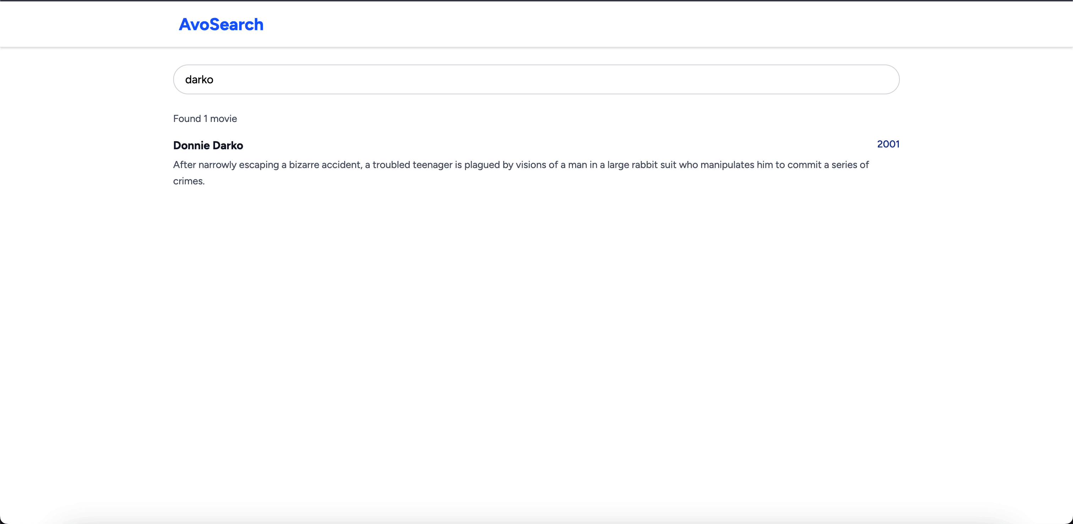
Task: Click 'Search' portion of the AvoSearch logo
Action: [236, 24]
